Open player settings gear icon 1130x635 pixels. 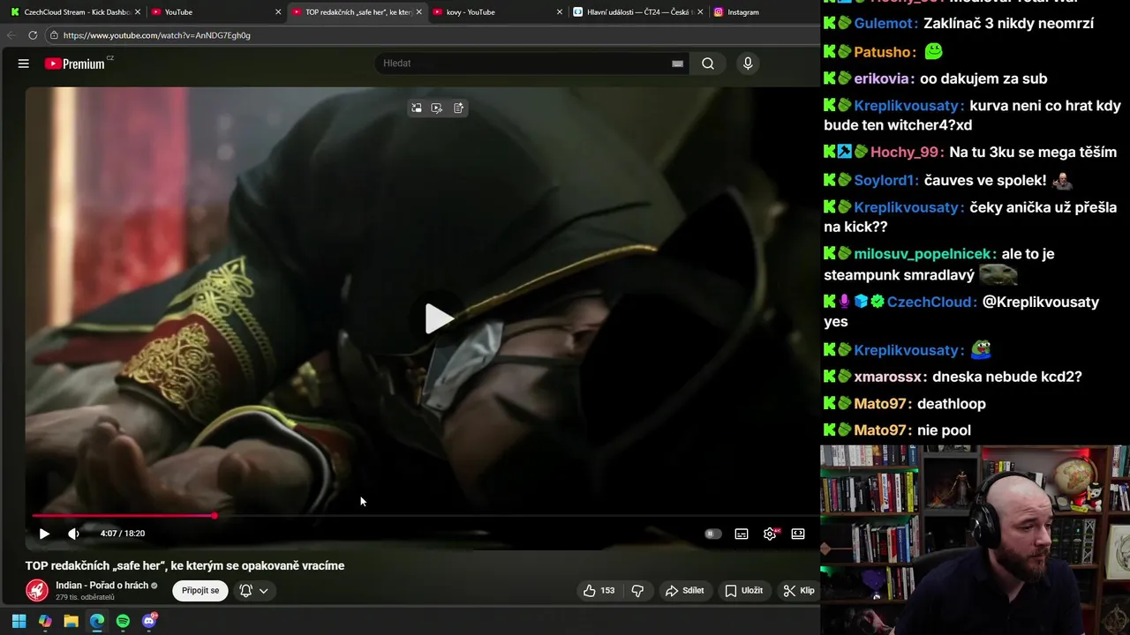coord(770,534)
